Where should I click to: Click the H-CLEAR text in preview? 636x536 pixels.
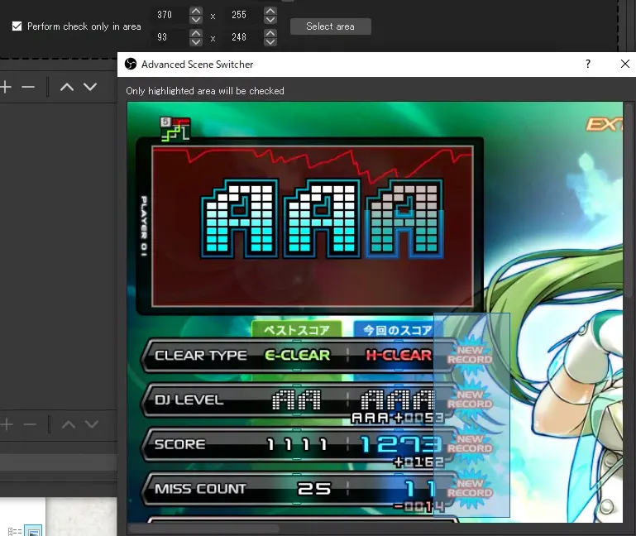pos(399,355)
